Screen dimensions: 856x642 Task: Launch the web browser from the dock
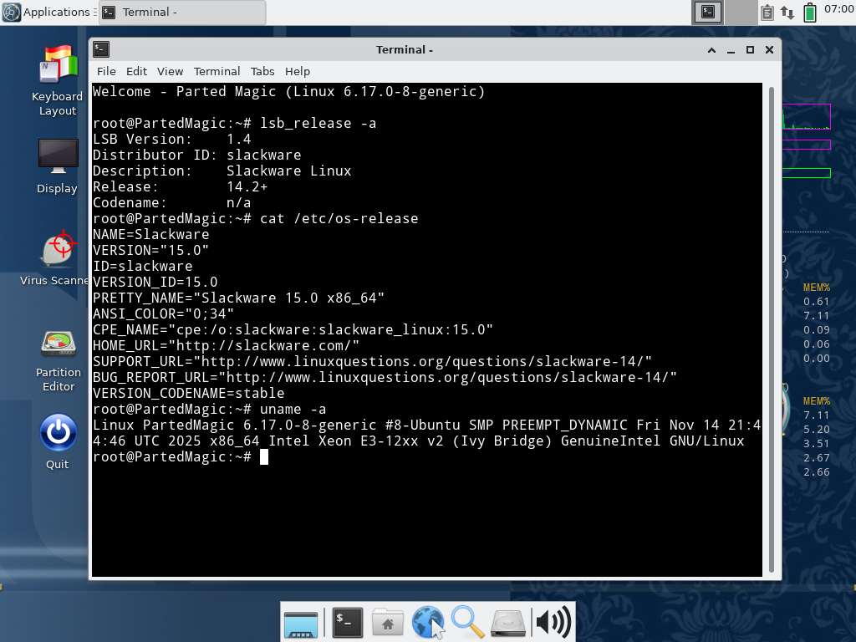pos(427,622)
